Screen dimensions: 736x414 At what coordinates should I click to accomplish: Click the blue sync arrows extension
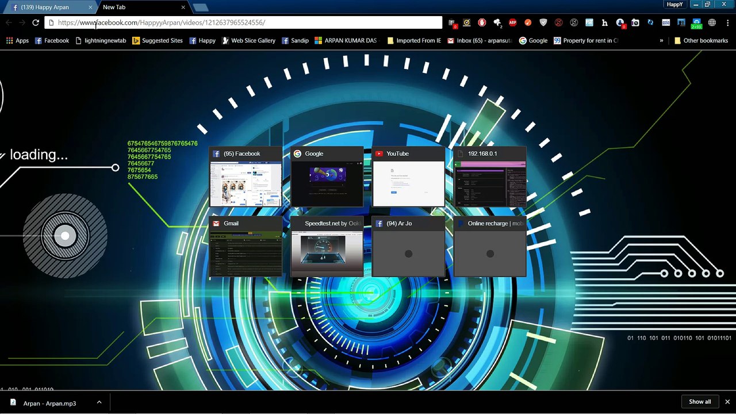[x=650, y=22]
